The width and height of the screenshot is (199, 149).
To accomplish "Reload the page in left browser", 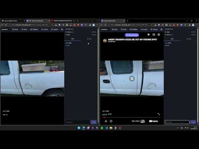I will [x=6, y=25].
